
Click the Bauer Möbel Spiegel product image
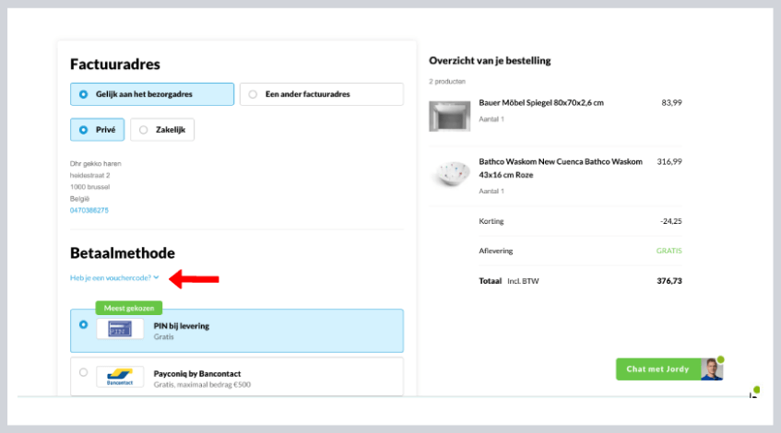pyautogui.click(x=450, y=115)
